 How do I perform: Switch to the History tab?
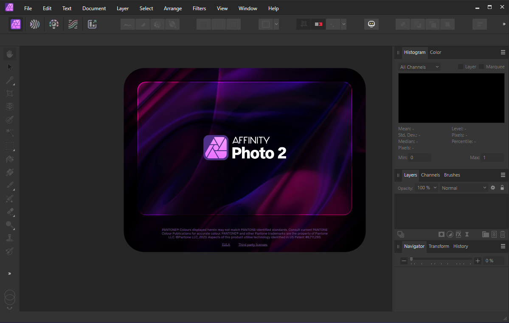click(461, 247)
